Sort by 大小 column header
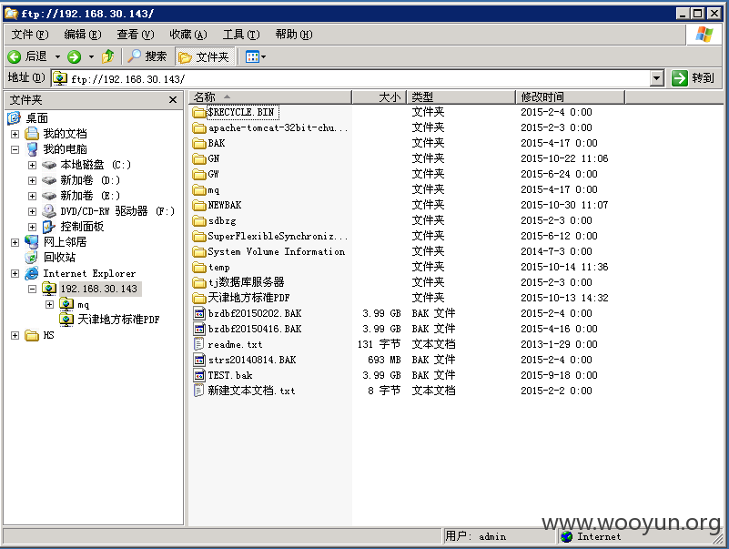The image size is (729, 549). [x=380, y=97]
